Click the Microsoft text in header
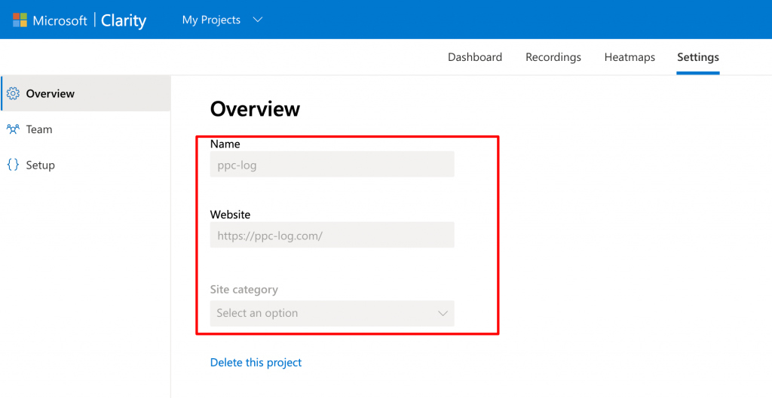772x398 pixels. click(60, 20)
